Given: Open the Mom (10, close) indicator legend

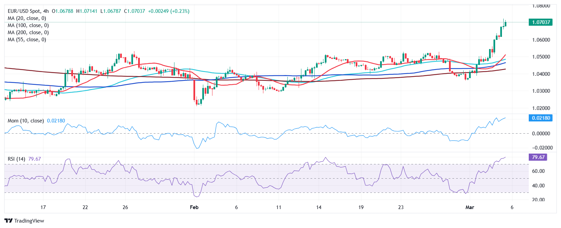Looking at the screenshot, I should coord(26,121).
